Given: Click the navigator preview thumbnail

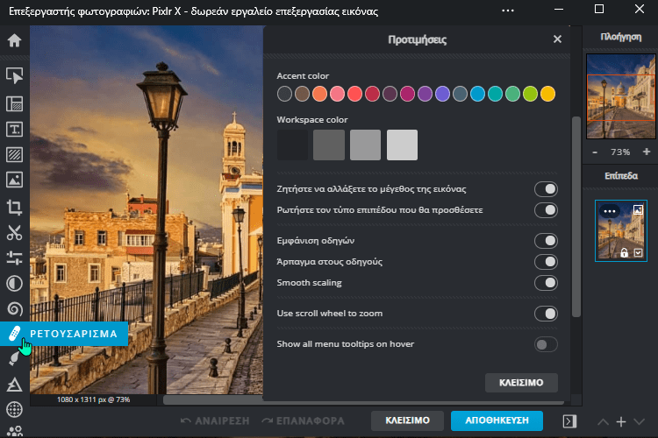Looking at the screenshot, I should (x=620, y=95).
